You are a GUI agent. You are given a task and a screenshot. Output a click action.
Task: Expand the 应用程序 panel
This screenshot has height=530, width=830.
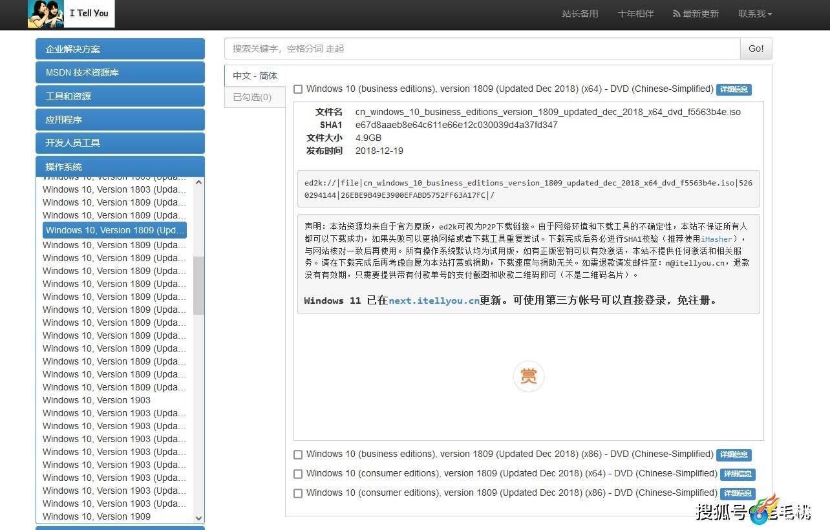click(120, 120)
